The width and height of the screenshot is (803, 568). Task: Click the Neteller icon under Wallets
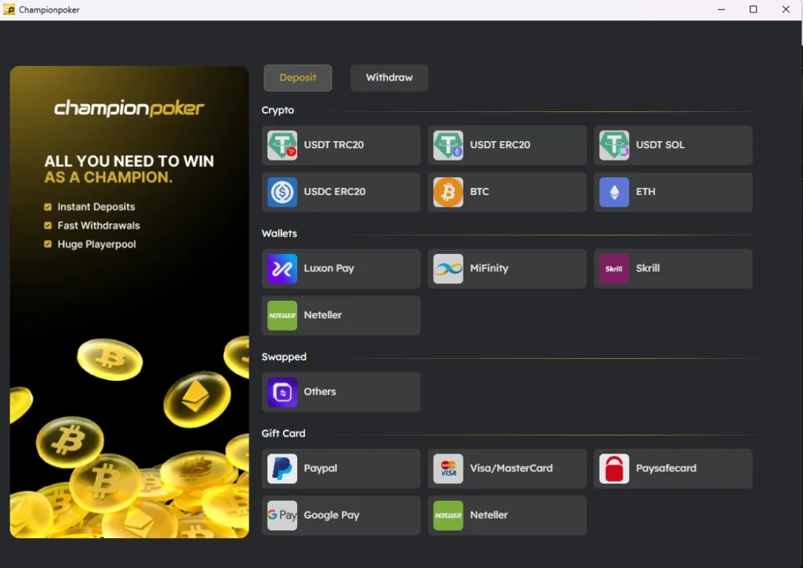click(282, 316)
